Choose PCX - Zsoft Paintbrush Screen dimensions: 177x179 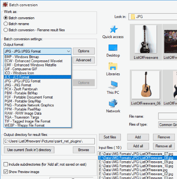37,89
